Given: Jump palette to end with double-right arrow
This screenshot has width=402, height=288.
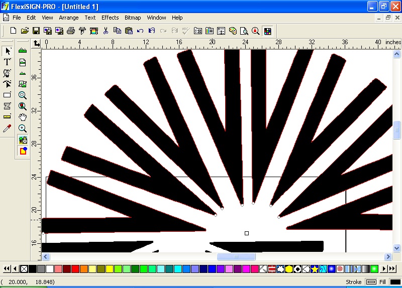Looking at the screenshot, I should 392,269.
